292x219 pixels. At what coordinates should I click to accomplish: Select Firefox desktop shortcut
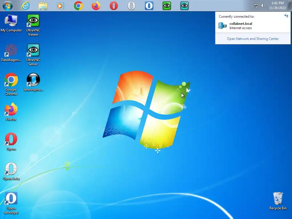point(11,112)
